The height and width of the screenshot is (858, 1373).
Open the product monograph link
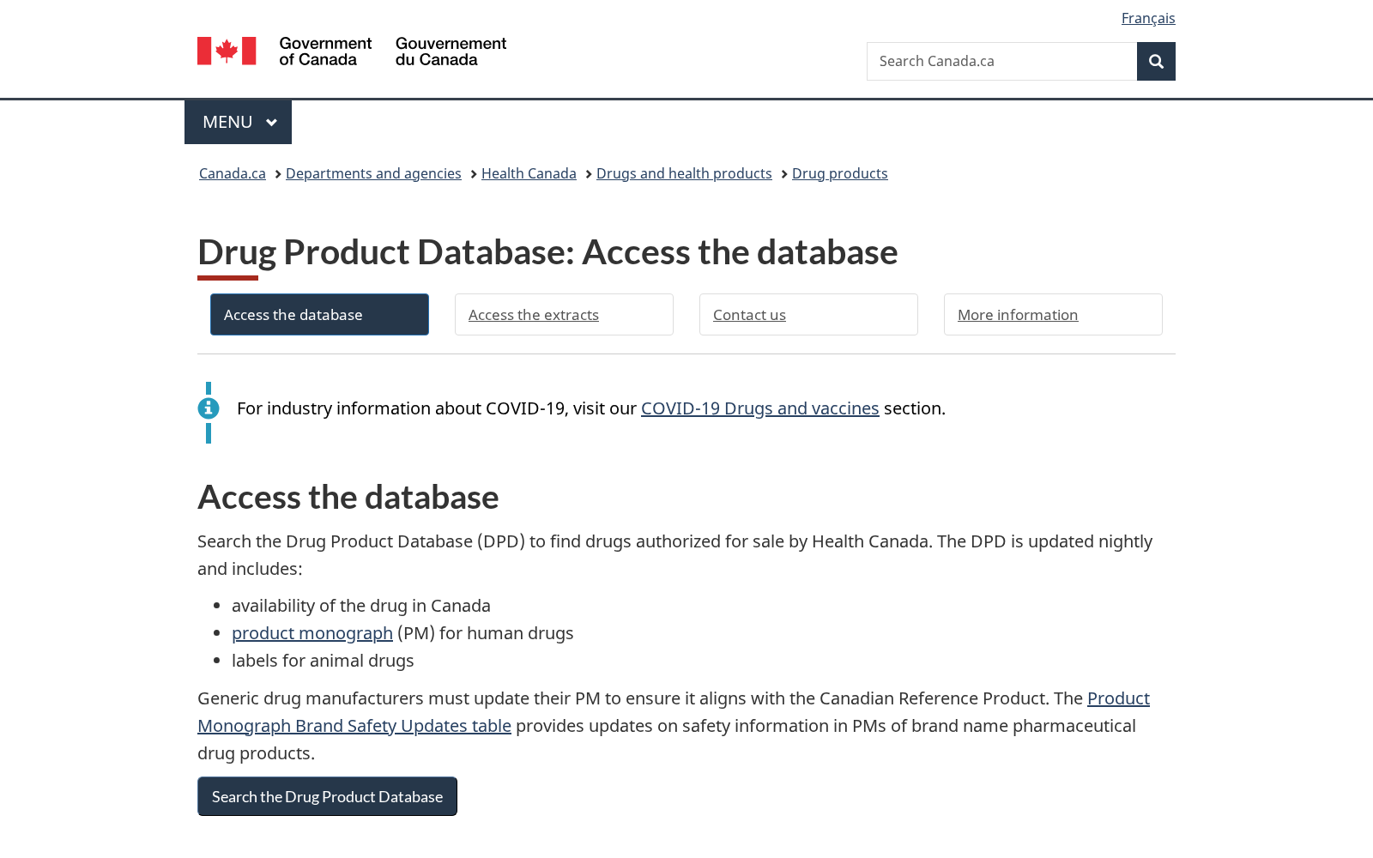312,633
